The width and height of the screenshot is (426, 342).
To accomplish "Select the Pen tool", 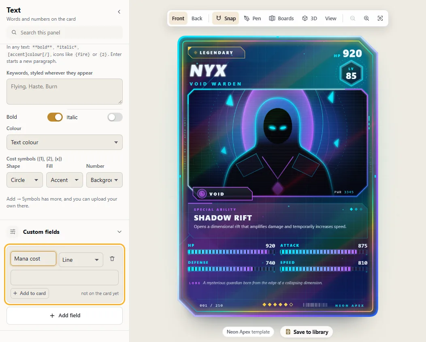I will (x=252, y=18).
